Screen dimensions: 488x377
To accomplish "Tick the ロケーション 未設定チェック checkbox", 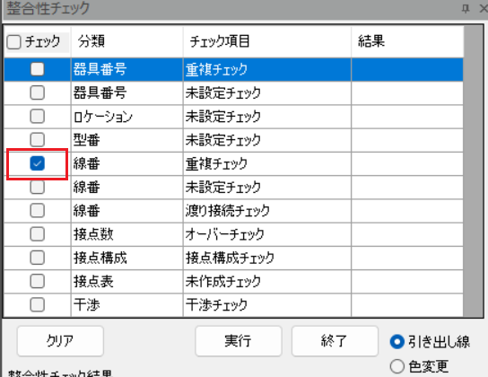I will click(38, 117).
